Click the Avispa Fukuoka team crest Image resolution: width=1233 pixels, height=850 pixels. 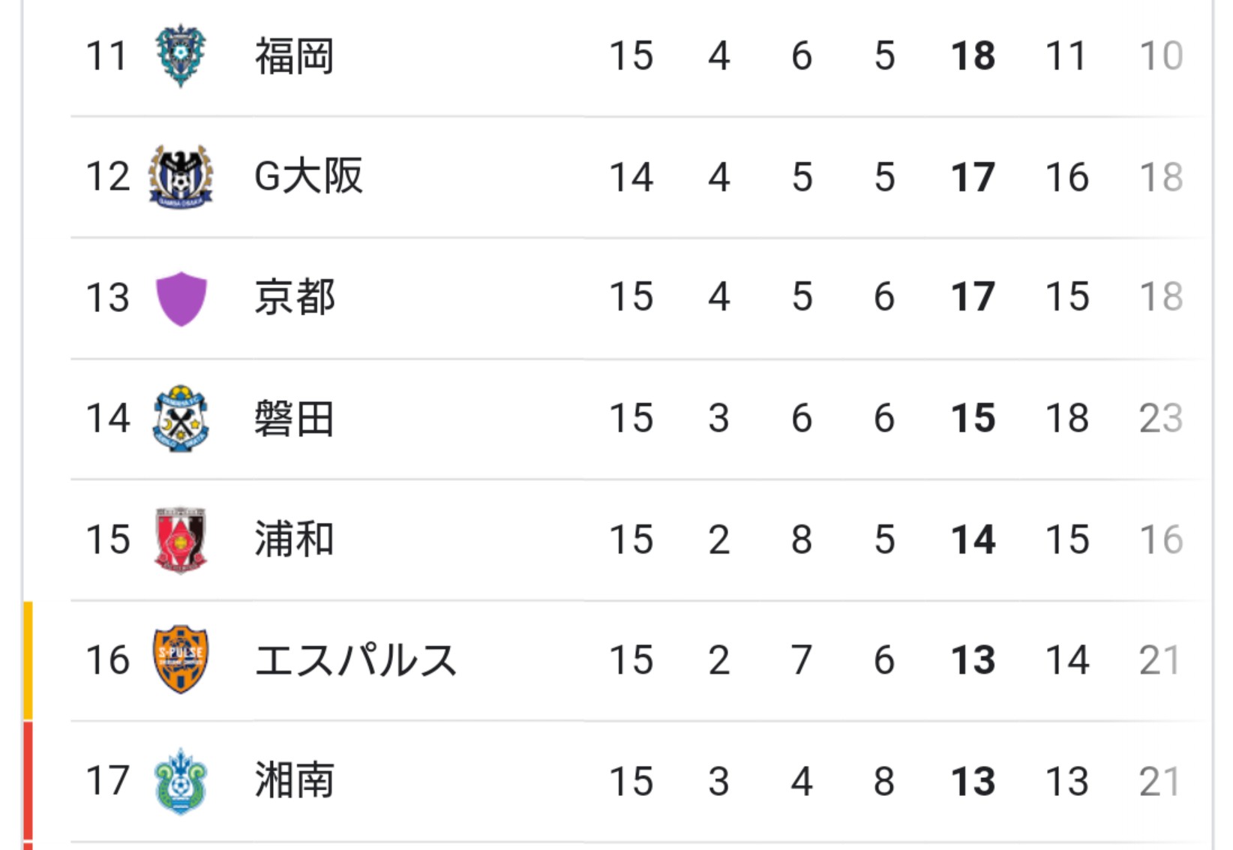click(181, 56)
